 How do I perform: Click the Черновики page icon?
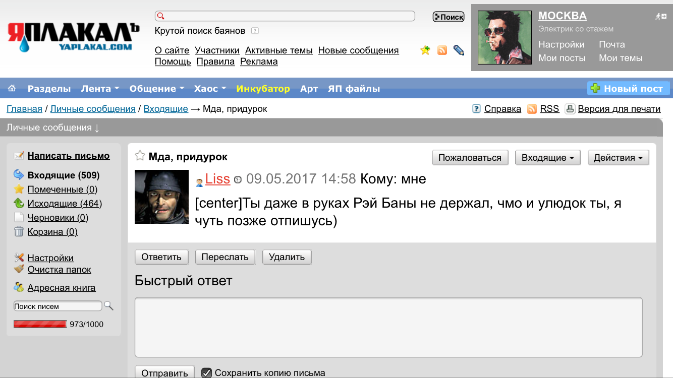click(19, 217)
